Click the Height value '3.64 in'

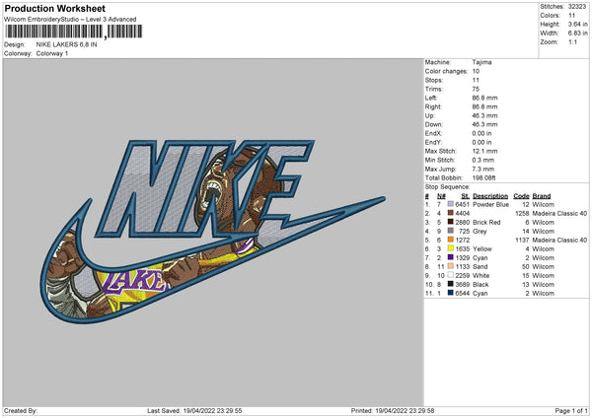[x=577, y=24]
